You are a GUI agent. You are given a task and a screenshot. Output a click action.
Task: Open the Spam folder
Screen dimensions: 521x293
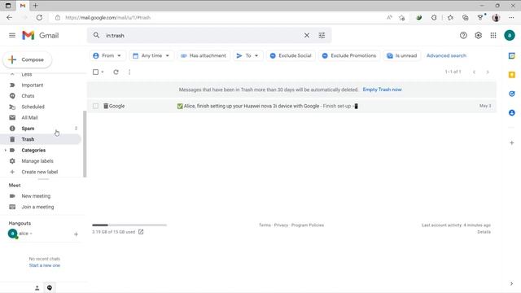coord(28,129)
